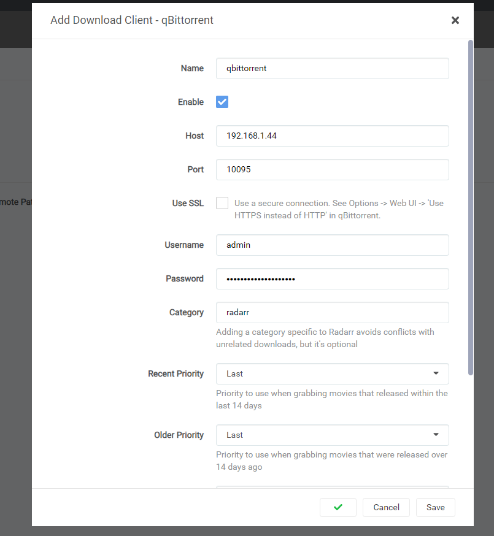Click the partially visible field below Older Priority
The height and width of the screenshot is (536, 494).
(332, 487)
